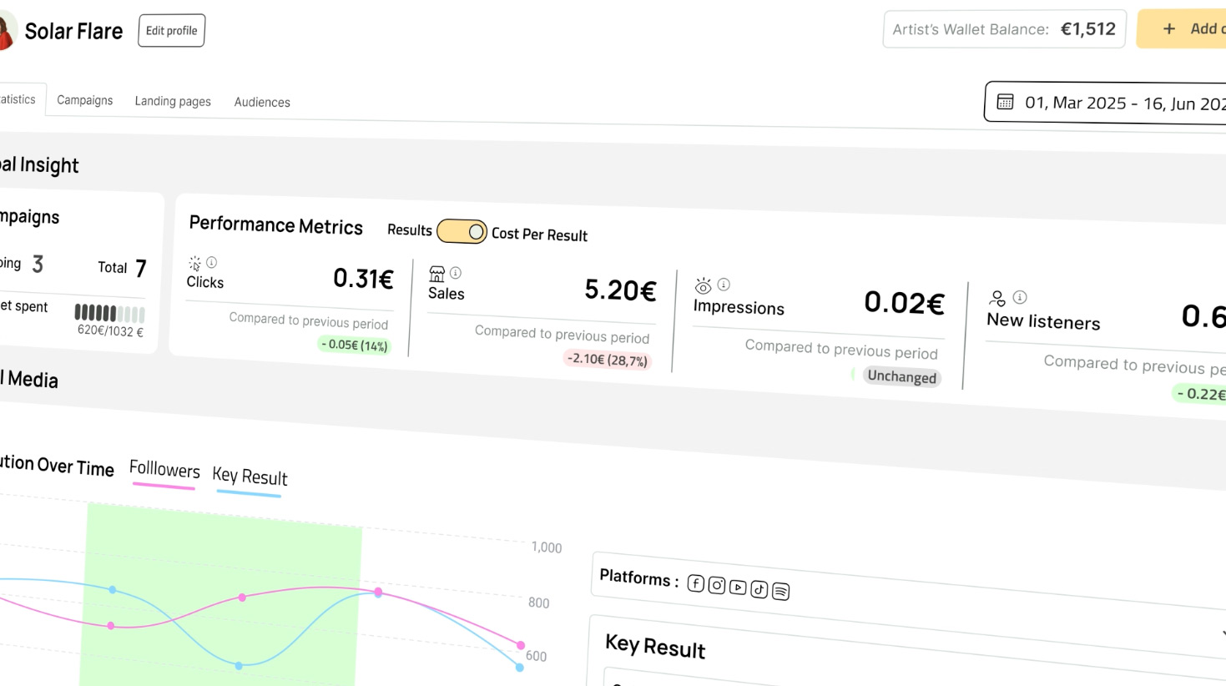Click the 0.02€ Impressions value
This screenshot has width=1226, height=686.
coord(904,302)
